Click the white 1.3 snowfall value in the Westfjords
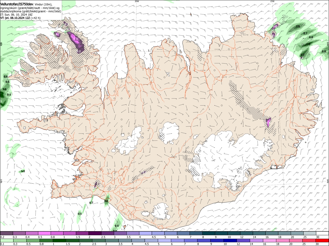This screenshot has width=329, height=246. click(x=76, y=39)
